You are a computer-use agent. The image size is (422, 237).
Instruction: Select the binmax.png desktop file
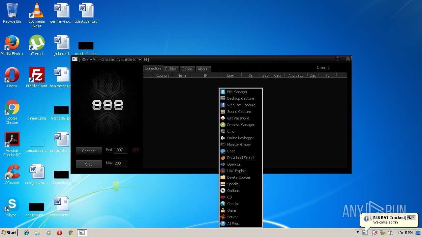[37, 113]
